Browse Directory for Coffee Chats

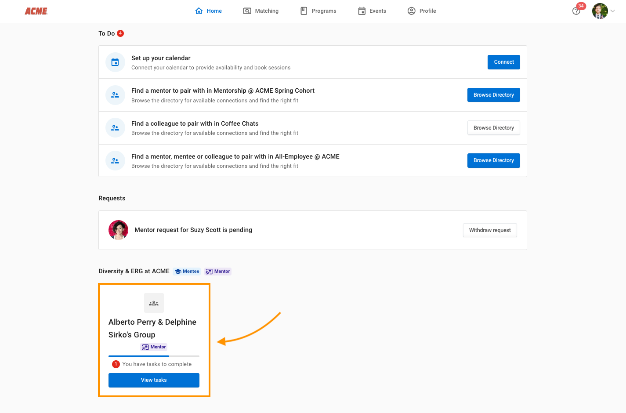pos(494,128)
